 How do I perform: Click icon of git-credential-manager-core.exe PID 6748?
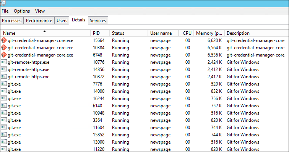pos(4,55)
